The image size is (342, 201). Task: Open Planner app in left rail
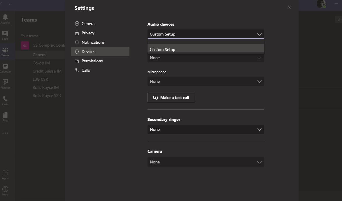pyautogui.click(x=5, y=84)
